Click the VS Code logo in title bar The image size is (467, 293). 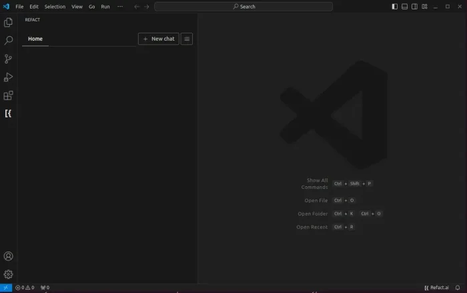point(6,6)
